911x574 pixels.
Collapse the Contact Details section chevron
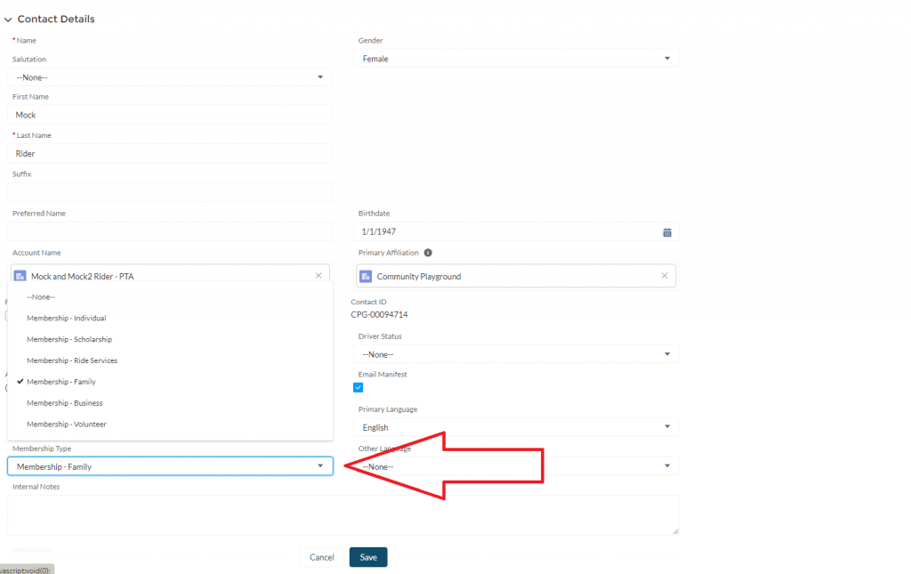point(8,20)
